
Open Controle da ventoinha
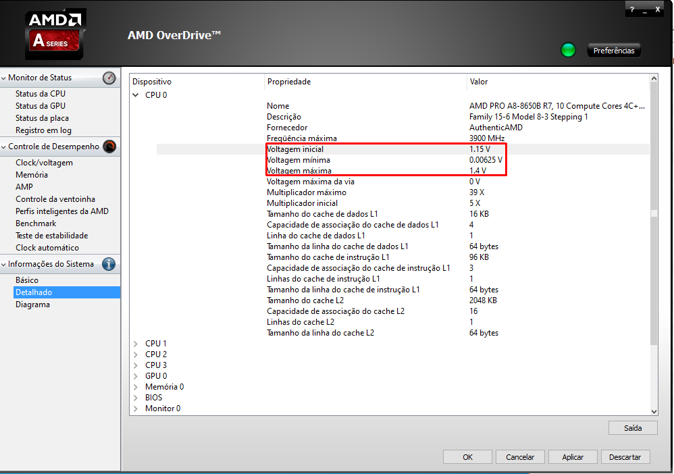coord(55,199)
